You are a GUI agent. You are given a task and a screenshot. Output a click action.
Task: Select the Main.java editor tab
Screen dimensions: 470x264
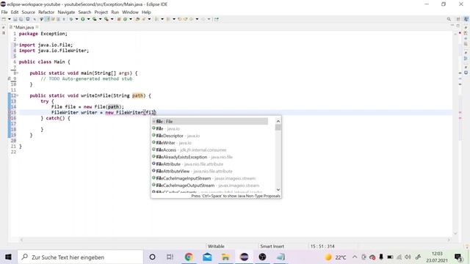24,27
